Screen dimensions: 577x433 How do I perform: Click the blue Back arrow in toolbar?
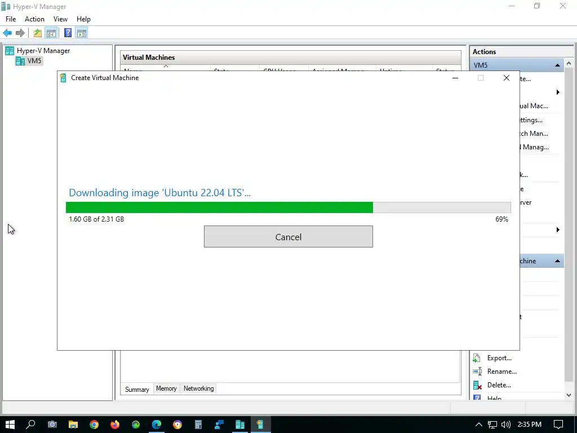[x=7, y=33]
